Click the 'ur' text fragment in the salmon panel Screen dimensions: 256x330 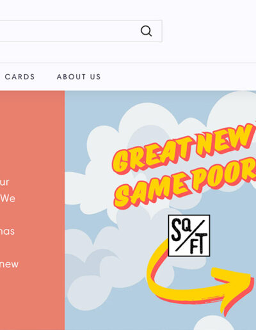click(4, 182)
